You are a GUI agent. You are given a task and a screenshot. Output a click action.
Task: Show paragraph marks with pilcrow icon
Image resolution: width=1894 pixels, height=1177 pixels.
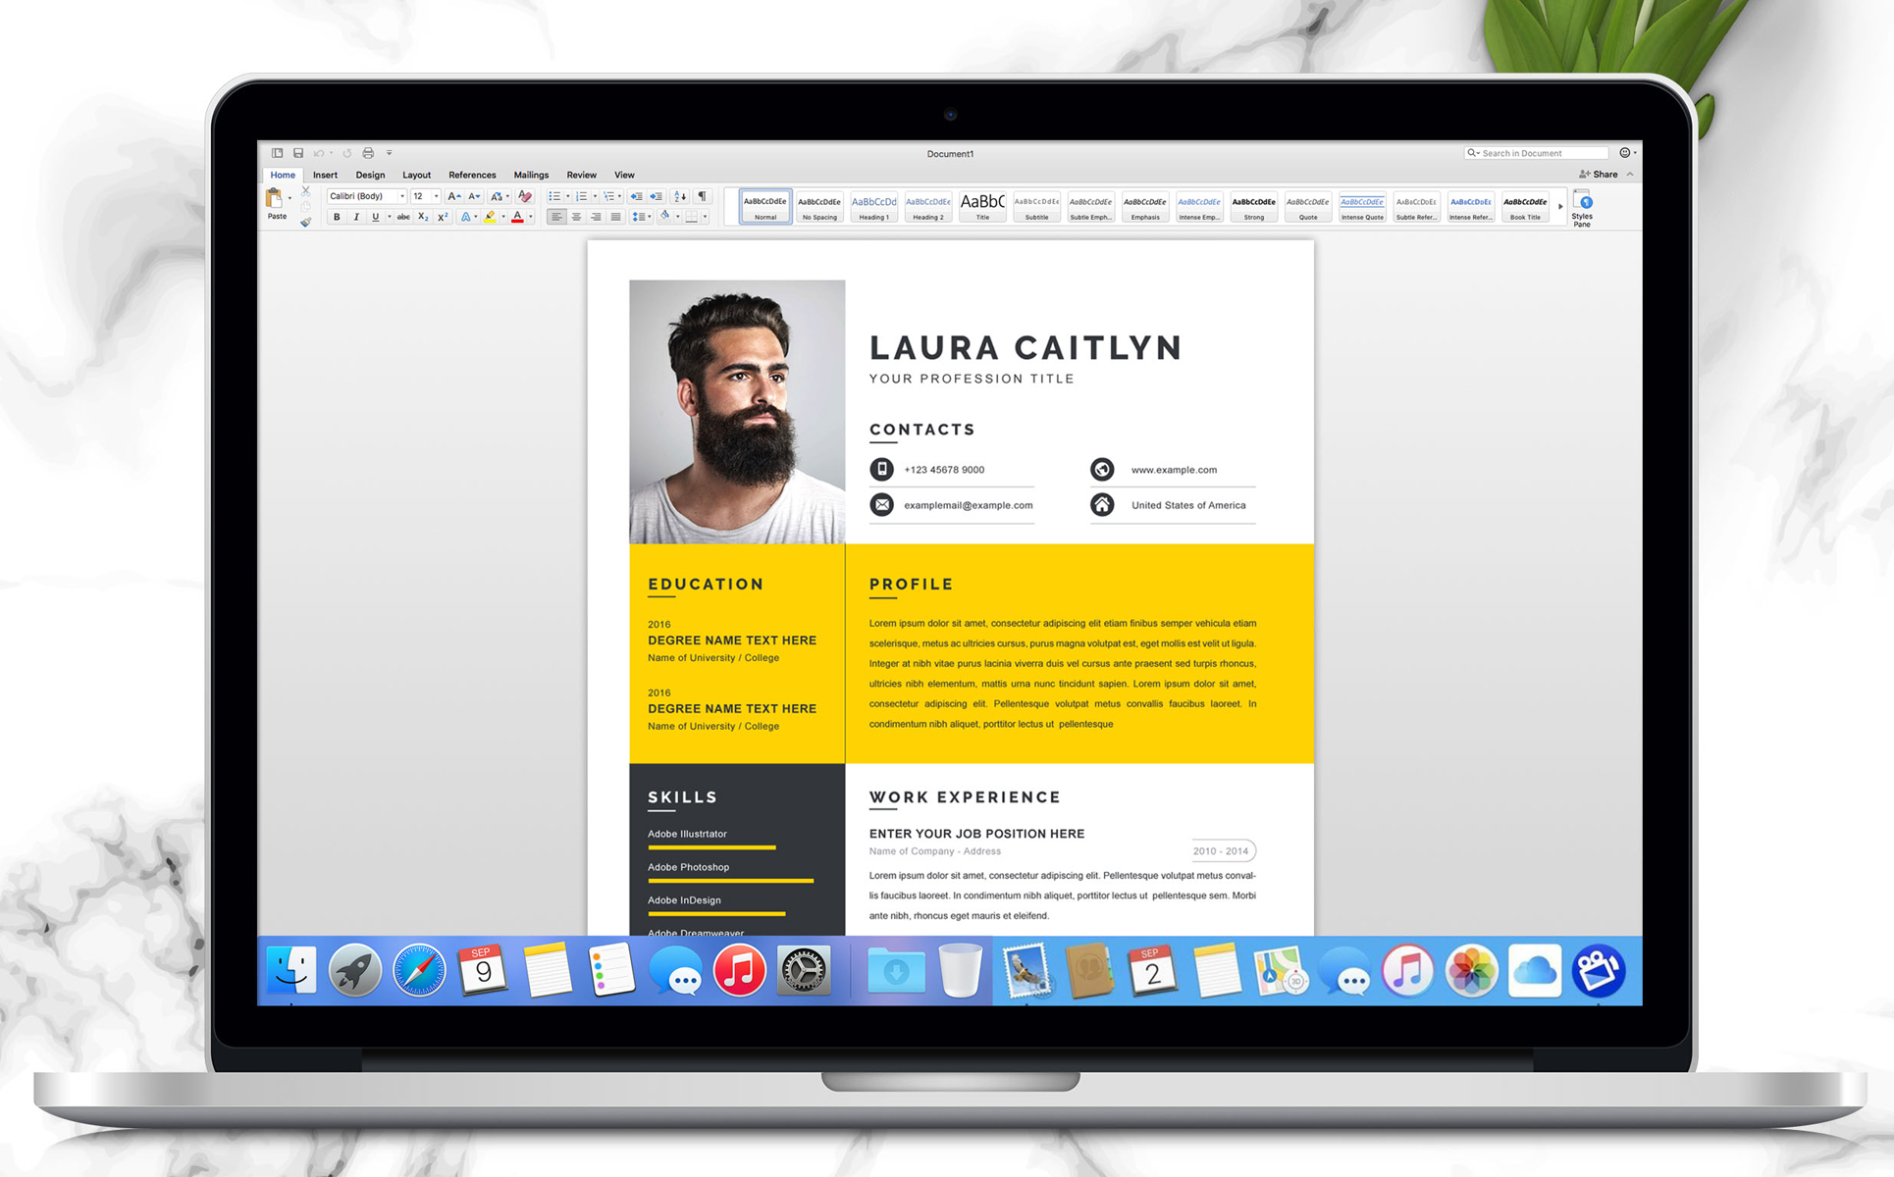[702, 196]
